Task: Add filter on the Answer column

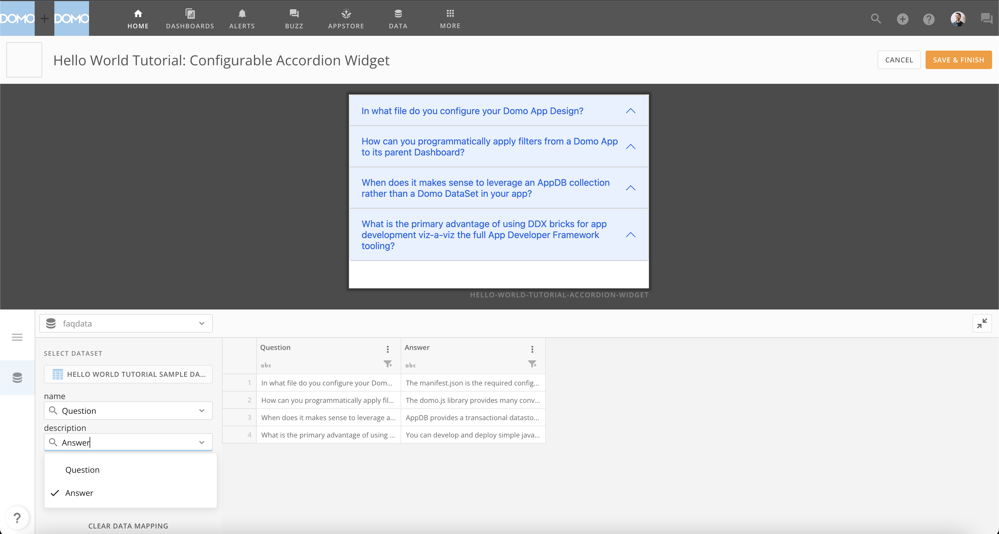Action: pos(532,364)
